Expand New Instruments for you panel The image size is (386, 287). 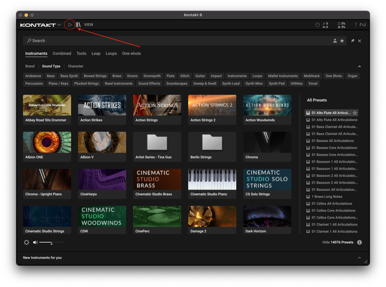(359, 258)
